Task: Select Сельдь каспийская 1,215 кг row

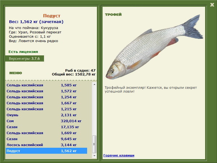Action: pyautogui.click(x=47, y=109)
